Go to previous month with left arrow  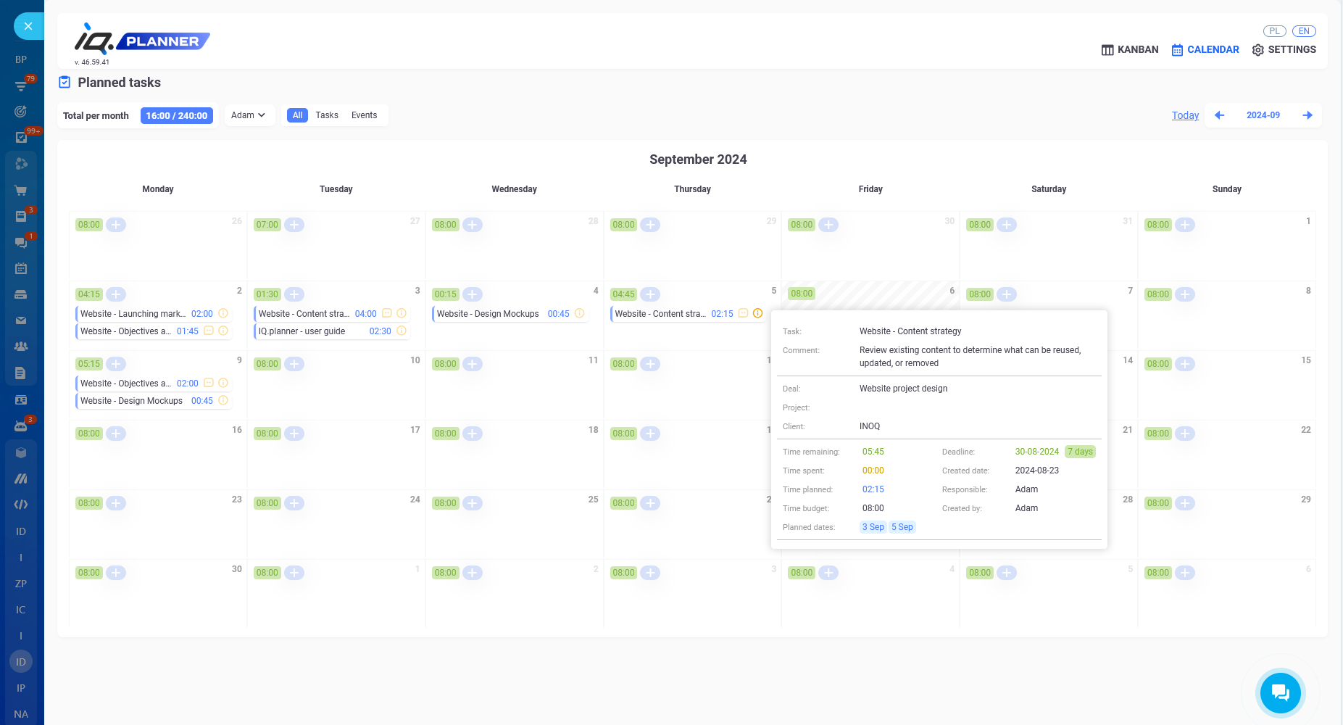click(1219, 115)
